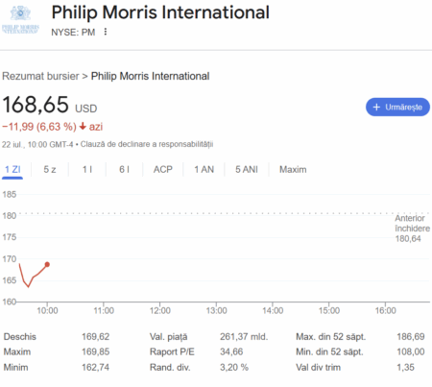This screenshot has height=387, width=432.
Task: Click the Anterior închidere 180,64 label
Action: [x=412, y=229]
